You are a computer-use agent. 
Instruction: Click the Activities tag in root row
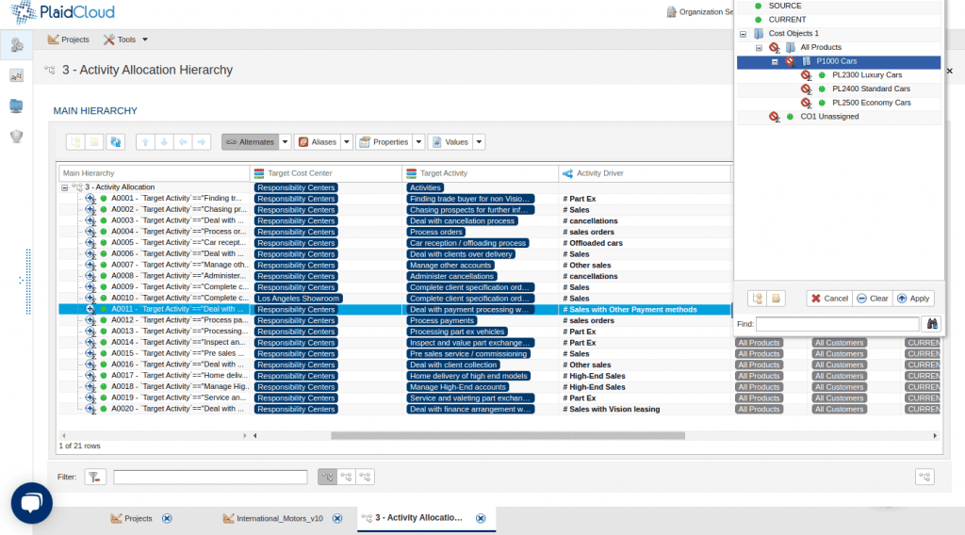(x=425, y=187)
